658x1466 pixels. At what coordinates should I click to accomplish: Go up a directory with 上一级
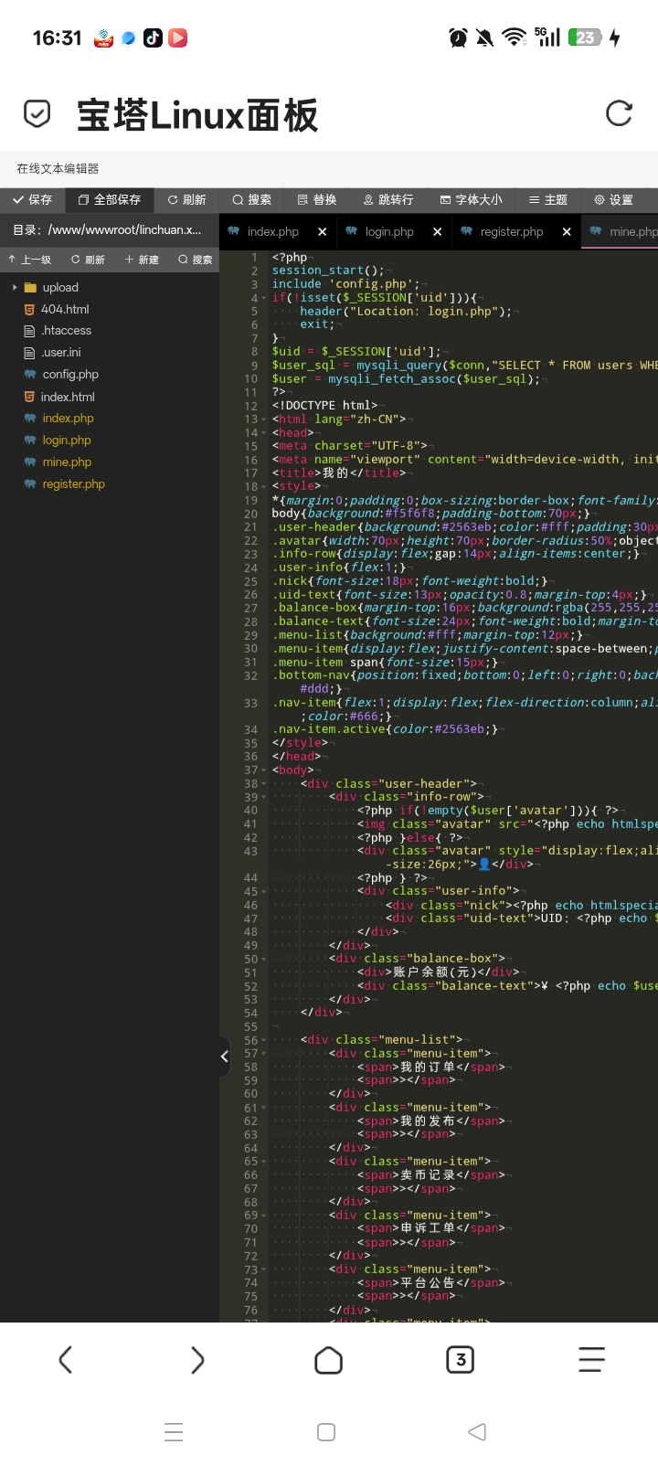[30, 260]
